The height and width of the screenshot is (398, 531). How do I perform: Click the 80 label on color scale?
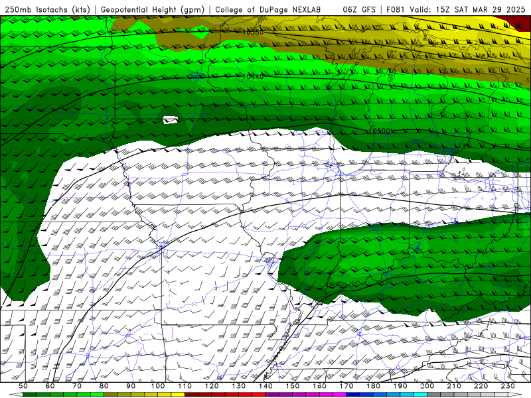tap(104, 386)
